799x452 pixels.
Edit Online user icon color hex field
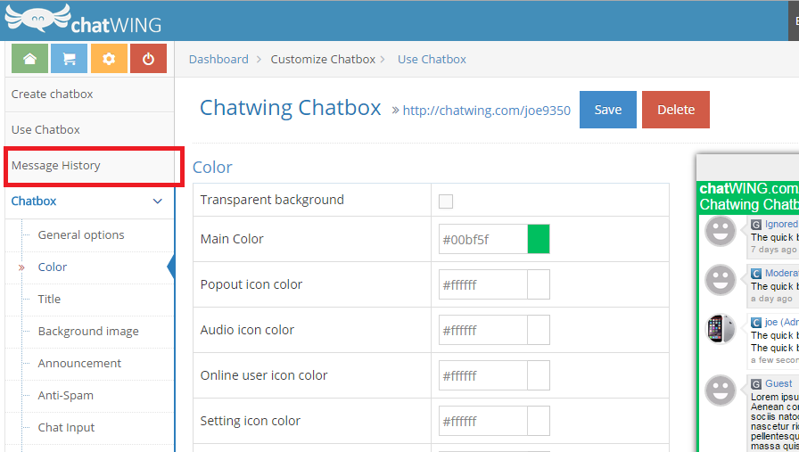coord(483,375)
